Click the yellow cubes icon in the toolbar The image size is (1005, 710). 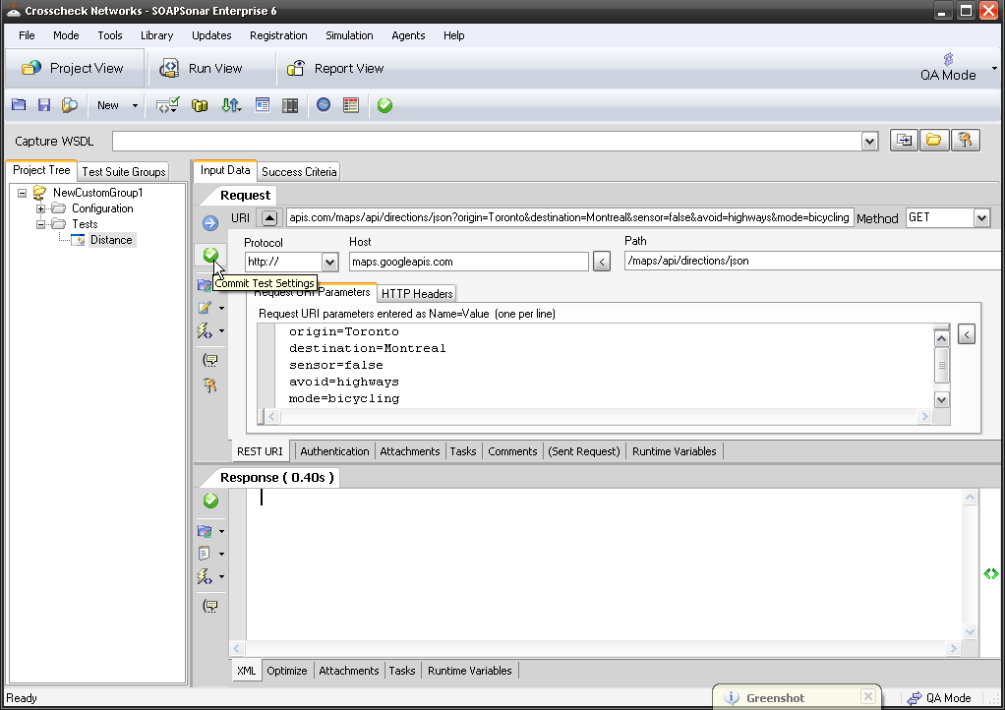click(x=200, y=105)
